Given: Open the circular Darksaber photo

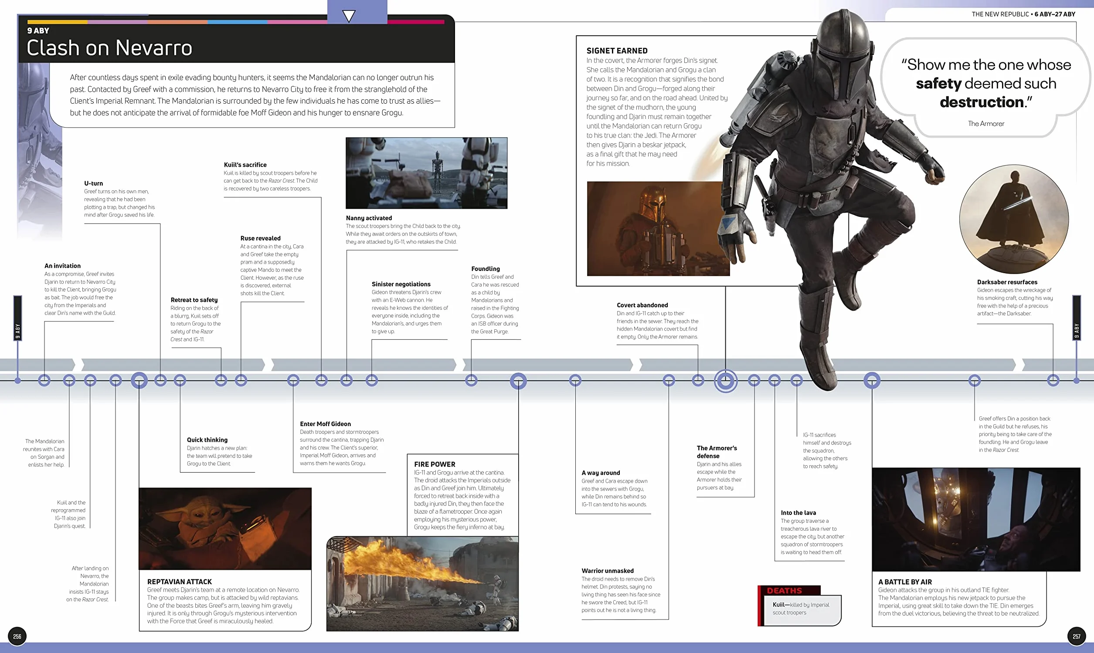Looking at the screenshot, I should coord(1014,219).
